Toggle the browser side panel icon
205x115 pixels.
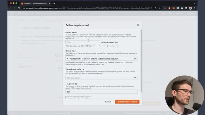pyautogui.click(x=186, y=8)
